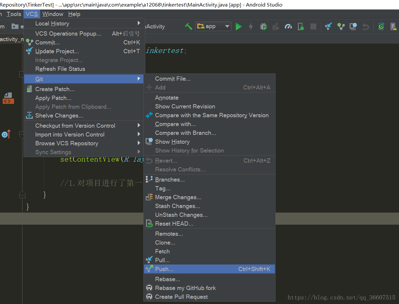Expand Browse VCS Repository submenu
Viewport: 399px width, 304px height.
click(139, 143)
